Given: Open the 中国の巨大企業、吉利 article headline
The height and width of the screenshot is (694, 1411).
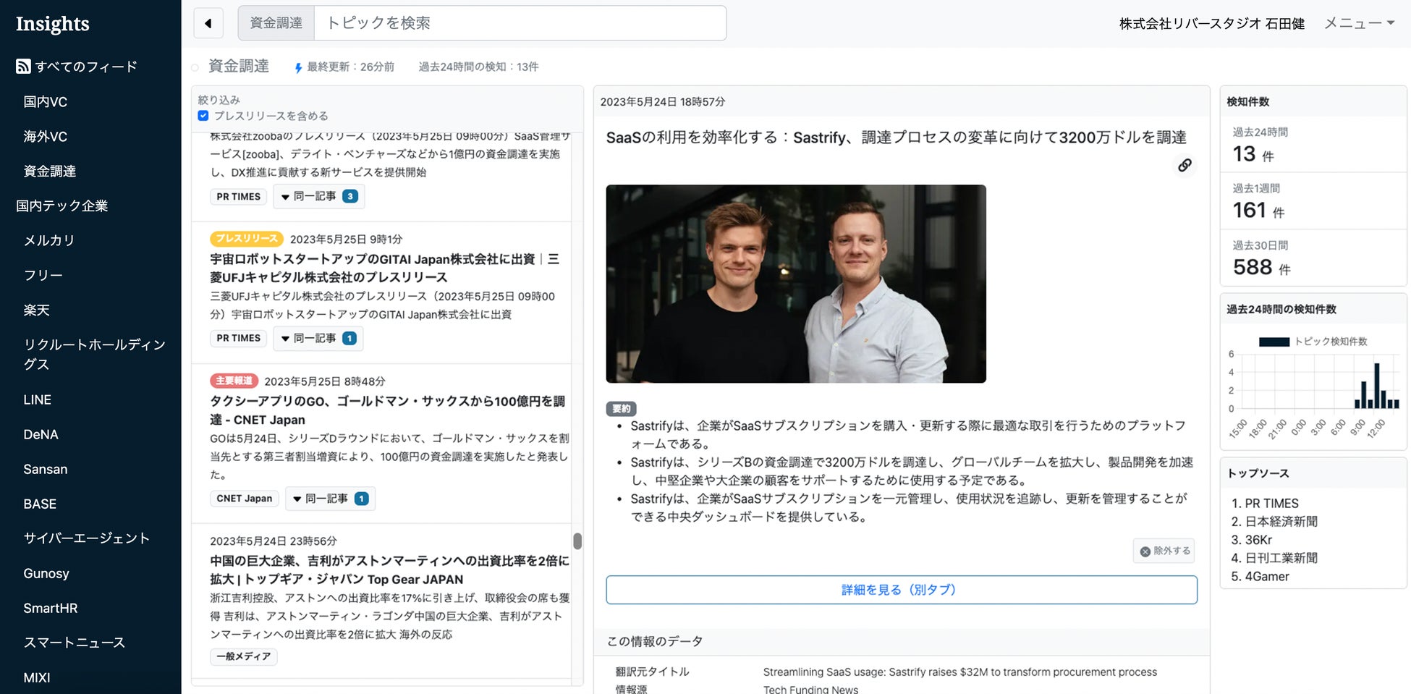Looking at the screenshot, I should click(389, 570).
